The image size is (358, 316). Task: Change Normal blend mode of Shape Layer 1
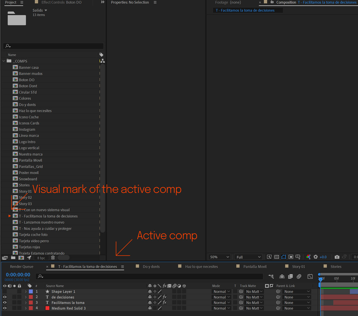point(221,291)
